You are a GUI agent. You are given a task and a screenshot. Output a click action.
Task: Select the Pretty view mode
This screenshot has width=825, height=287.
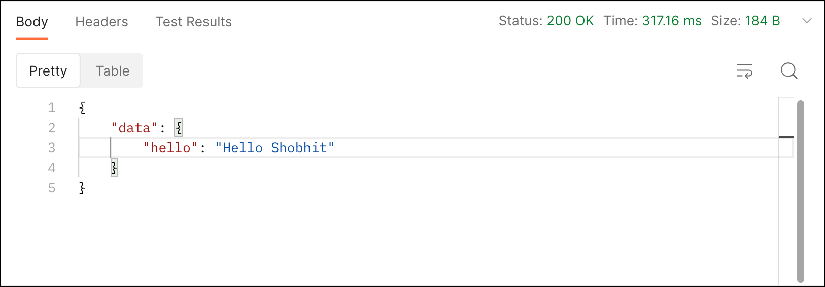[48, 71]
